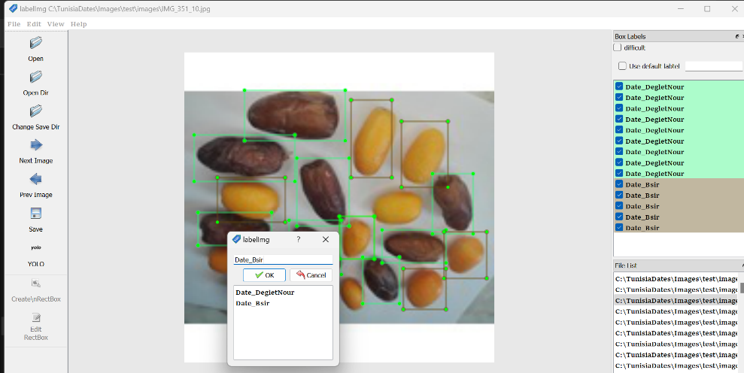Open the File menu

14,24
